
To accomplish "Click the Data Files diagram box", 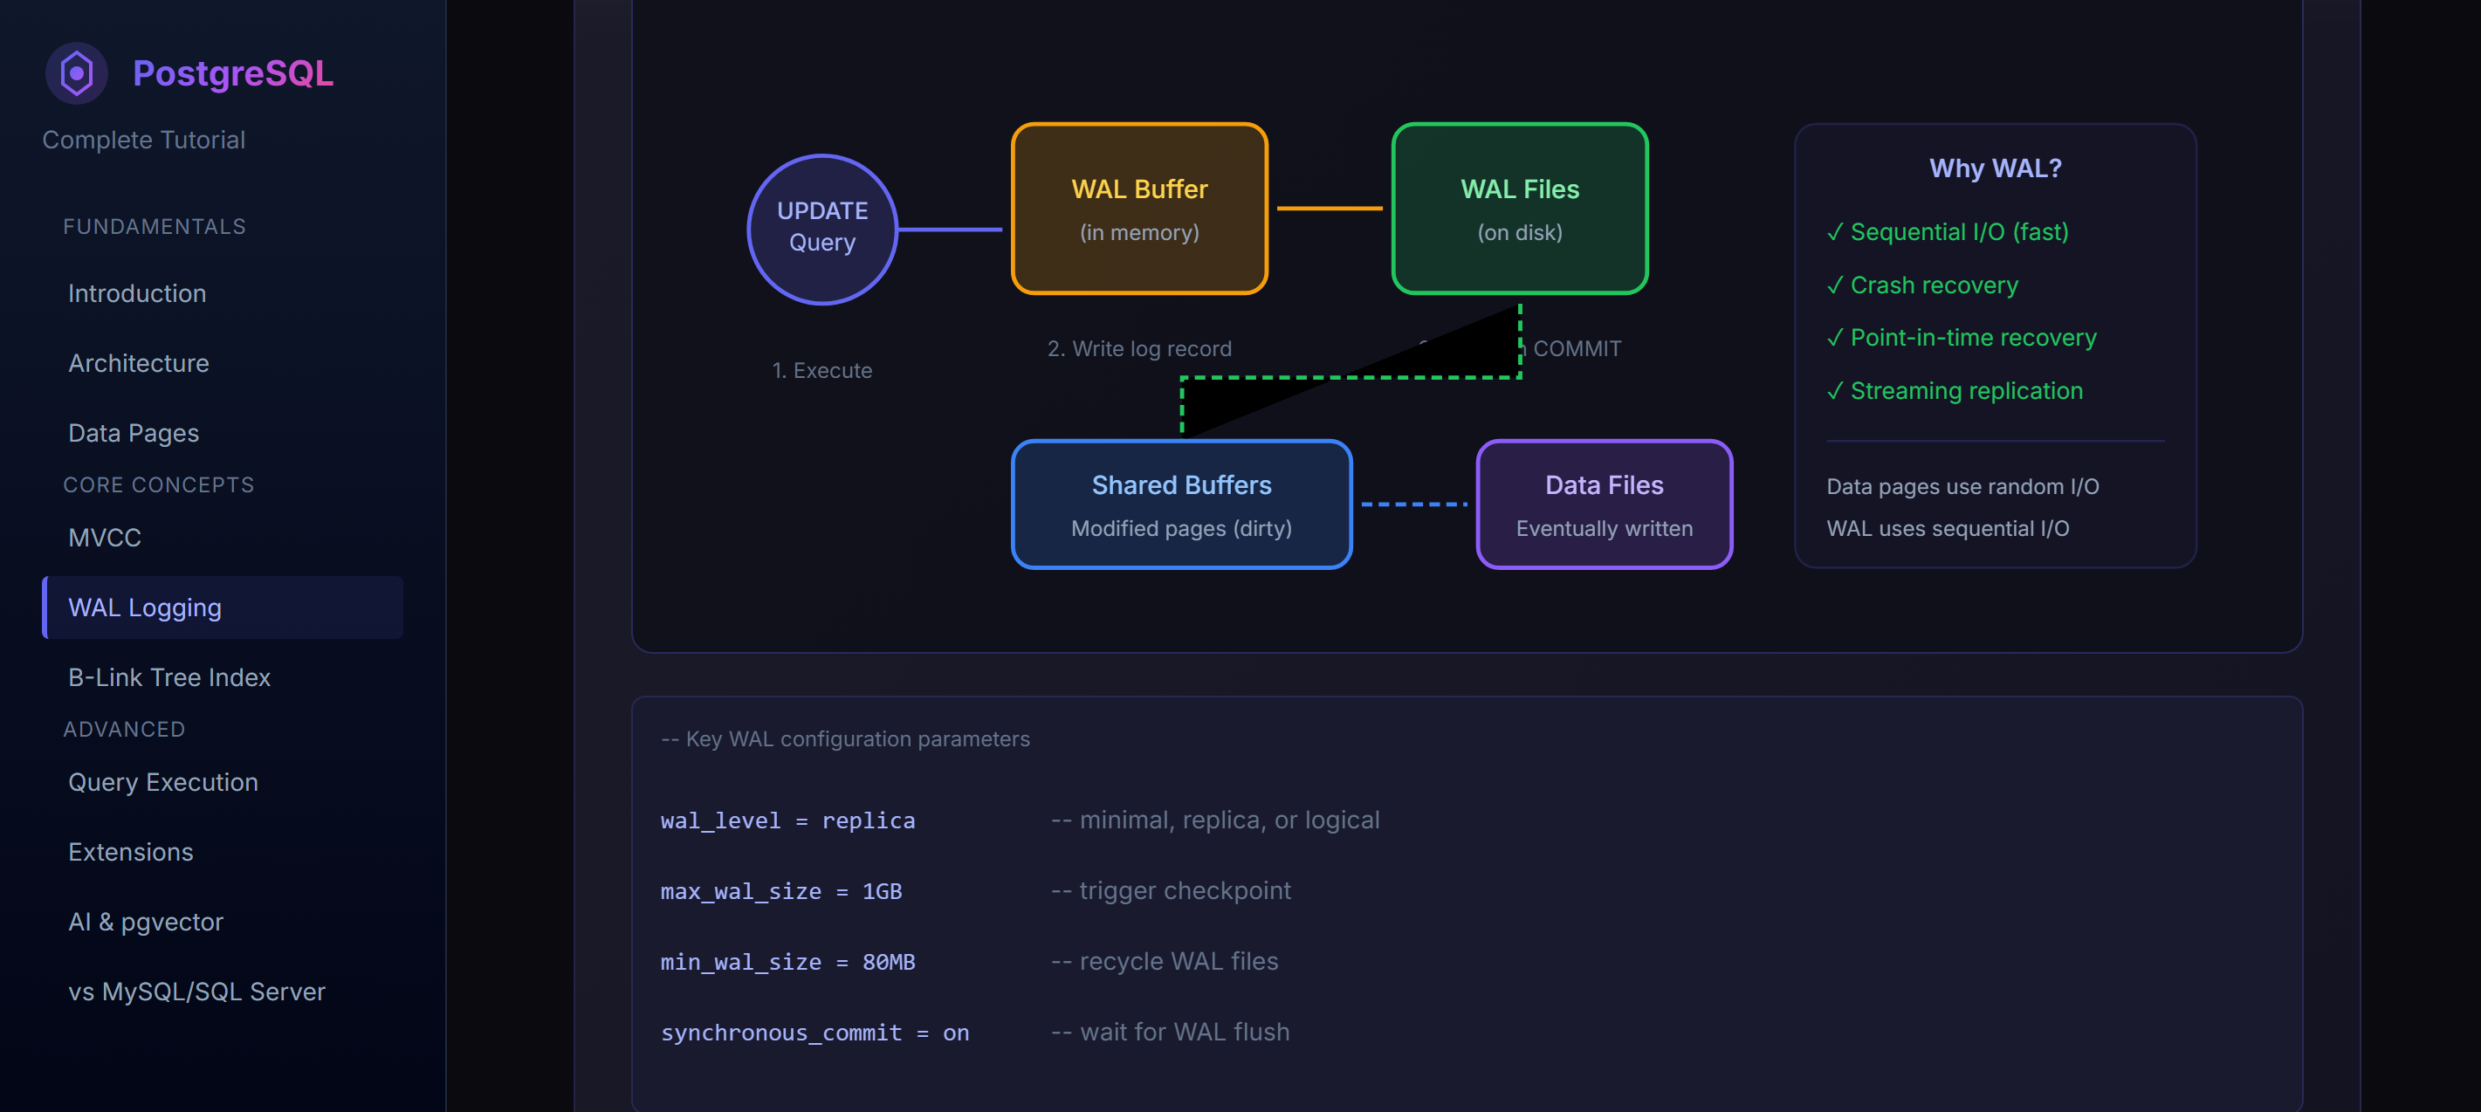I will click(x=1604, y=505).
